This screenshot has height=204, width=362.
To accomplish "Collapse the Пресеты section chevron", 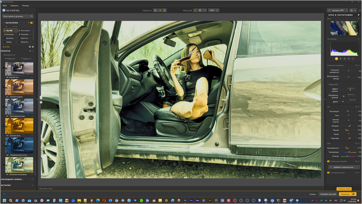I will 33,51.
